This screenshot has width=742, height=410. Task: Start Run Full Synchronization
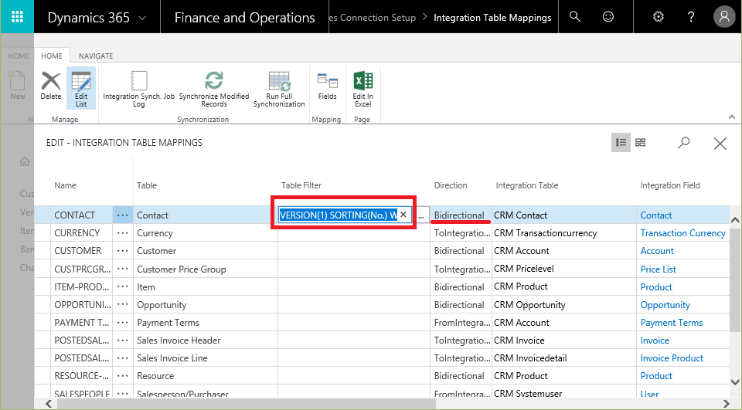[279, 89]
